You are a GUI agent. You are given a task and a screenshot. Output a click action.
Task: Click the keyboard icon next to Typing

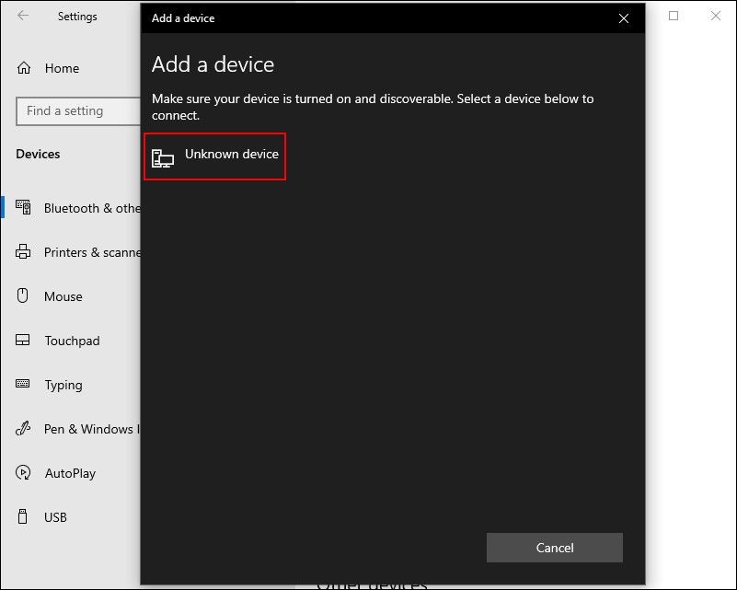tap(24, 385)
